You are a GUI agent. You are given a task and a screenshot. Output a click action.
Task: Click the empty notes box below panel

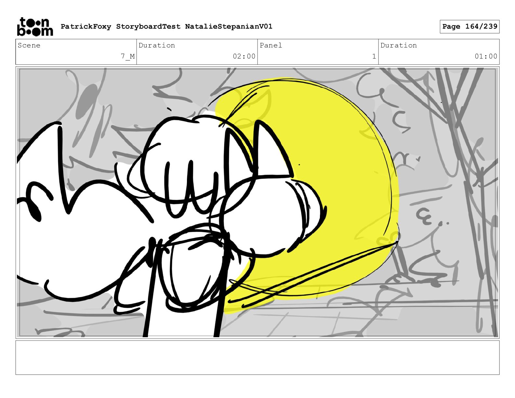tap(257, 357)
